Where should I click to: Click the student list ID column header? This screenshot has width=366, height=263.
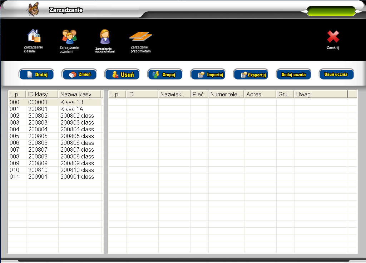[142, 94]
